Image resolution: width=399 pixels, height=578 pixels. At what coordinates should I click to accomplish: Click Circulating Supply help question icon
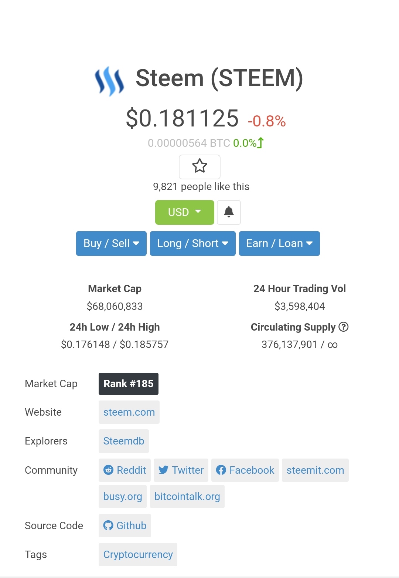coord(344,327)
